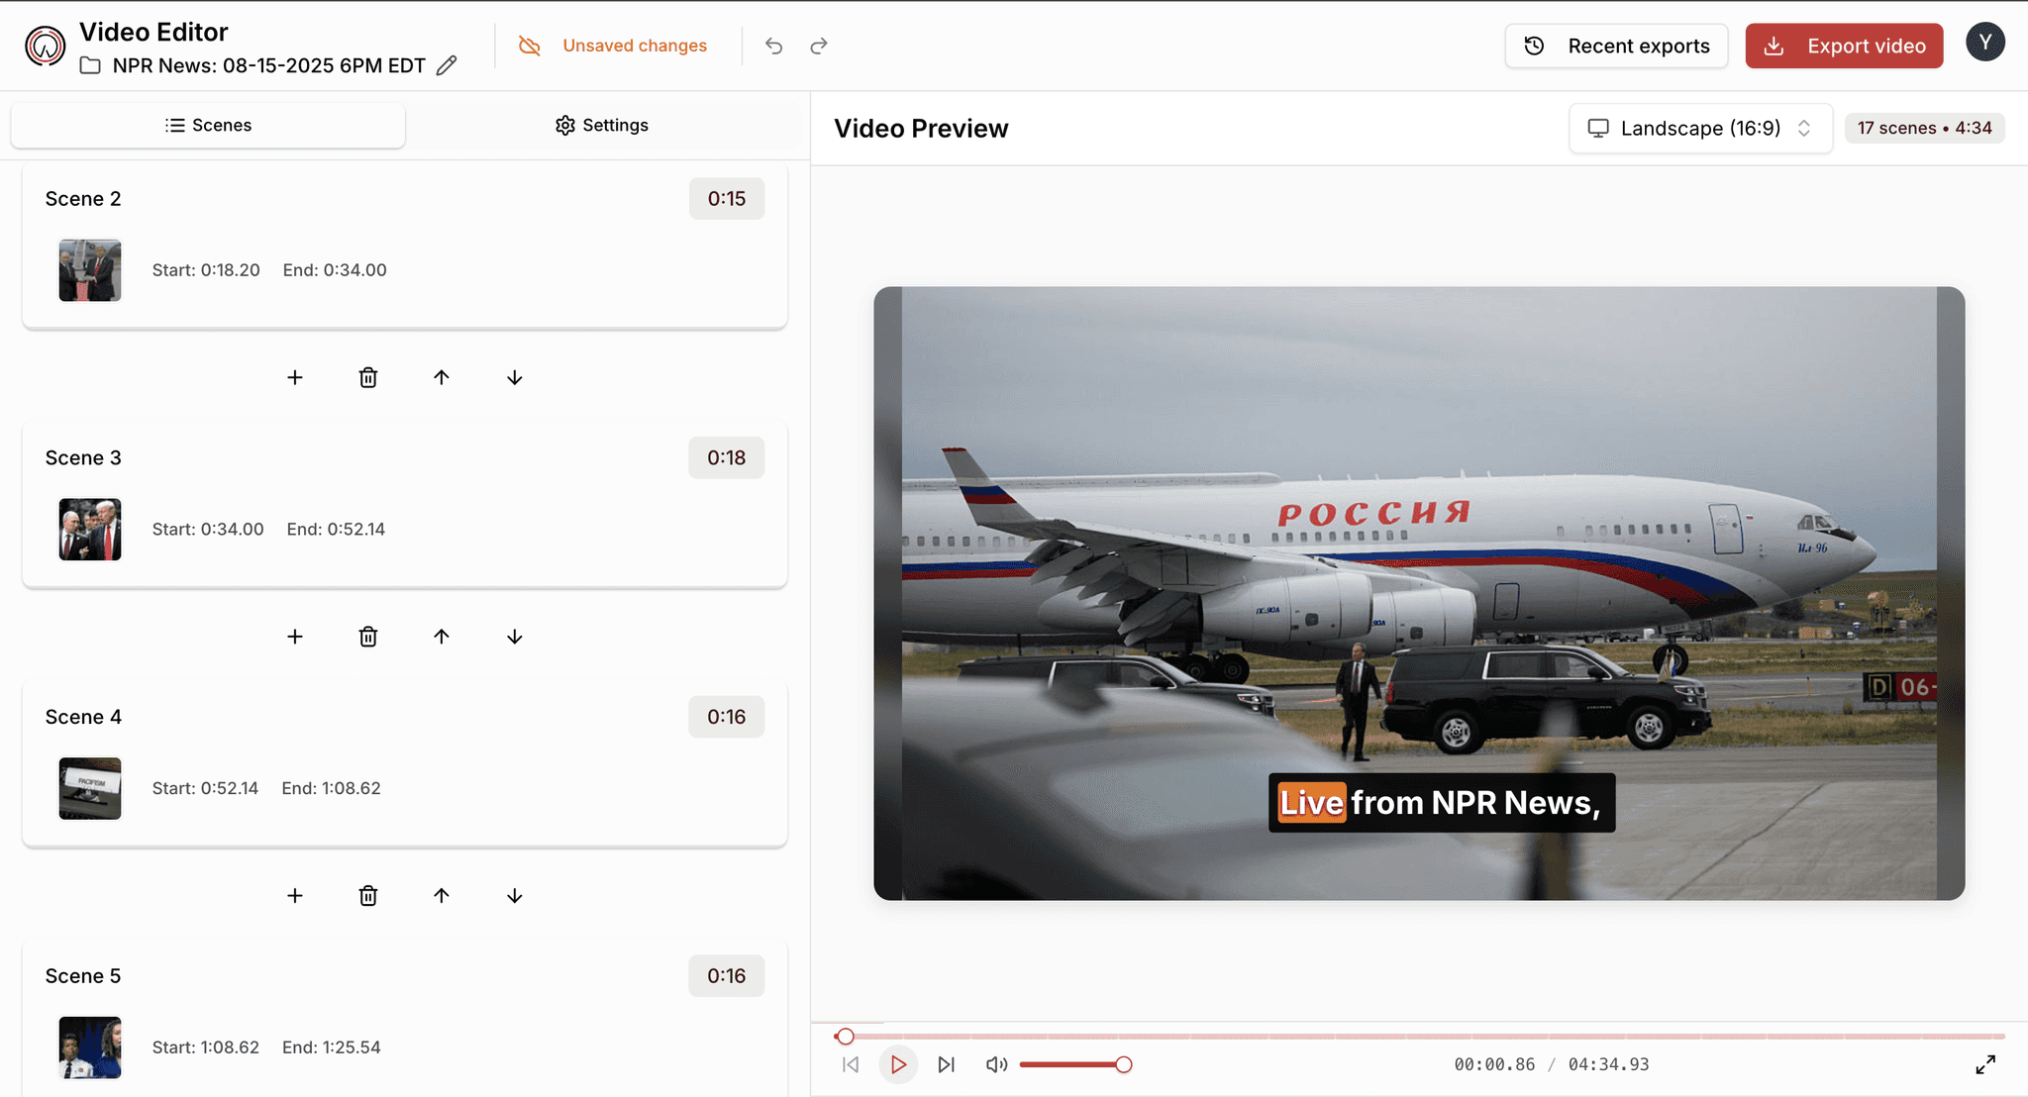Move Scene 2 down
Image resolution: width=2028 pixels, height=1097 pixels.
pos(515,377)
